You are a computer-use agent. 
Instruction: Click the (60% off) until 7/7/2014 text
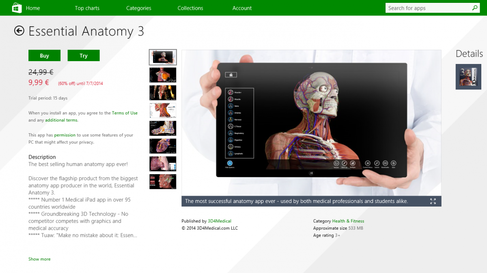[x=80, y=83]
